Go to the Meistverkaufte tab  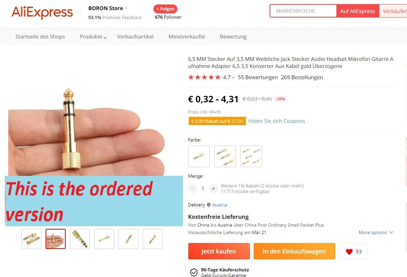pyautogui.click(x=187, y=37)
